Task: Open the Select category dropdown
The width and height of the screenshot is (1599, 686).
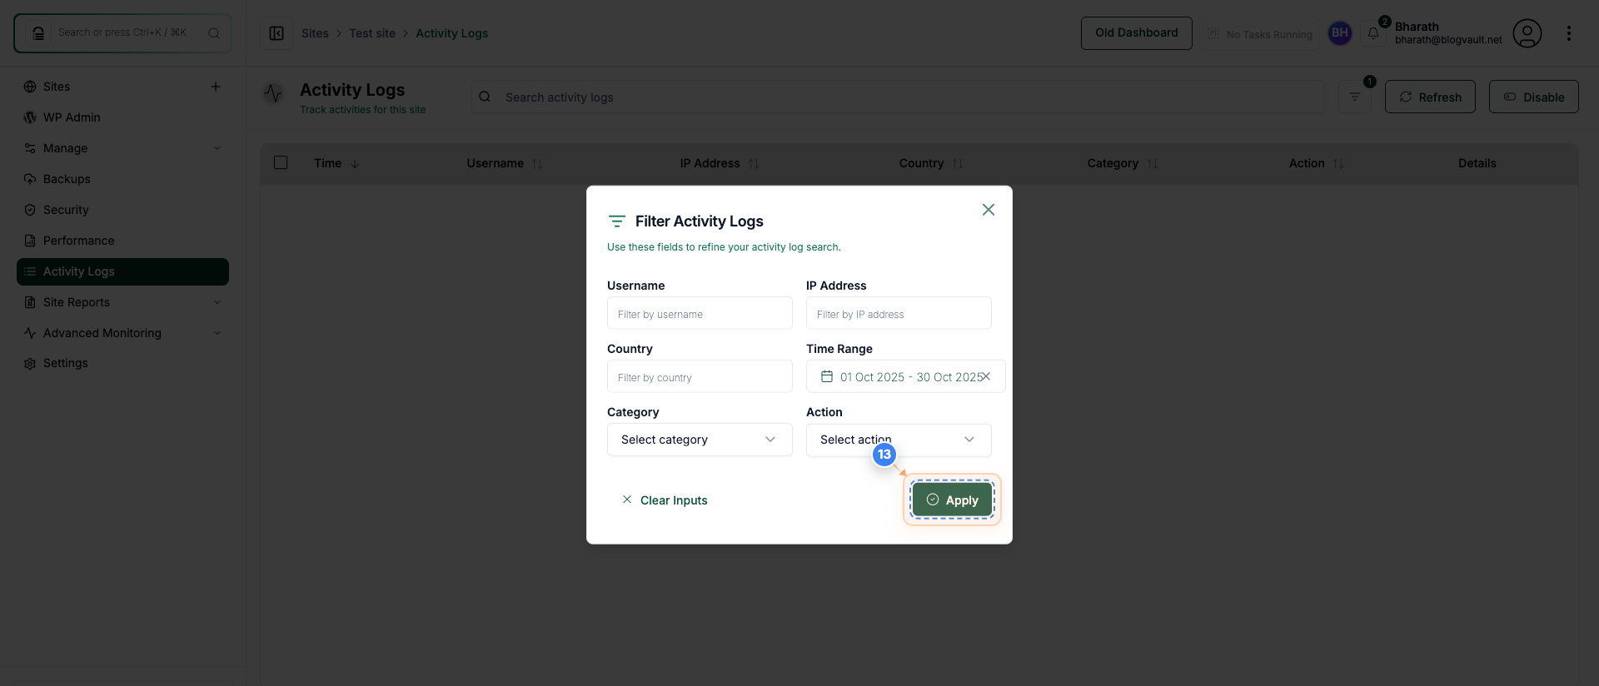Action: (699, 440)
